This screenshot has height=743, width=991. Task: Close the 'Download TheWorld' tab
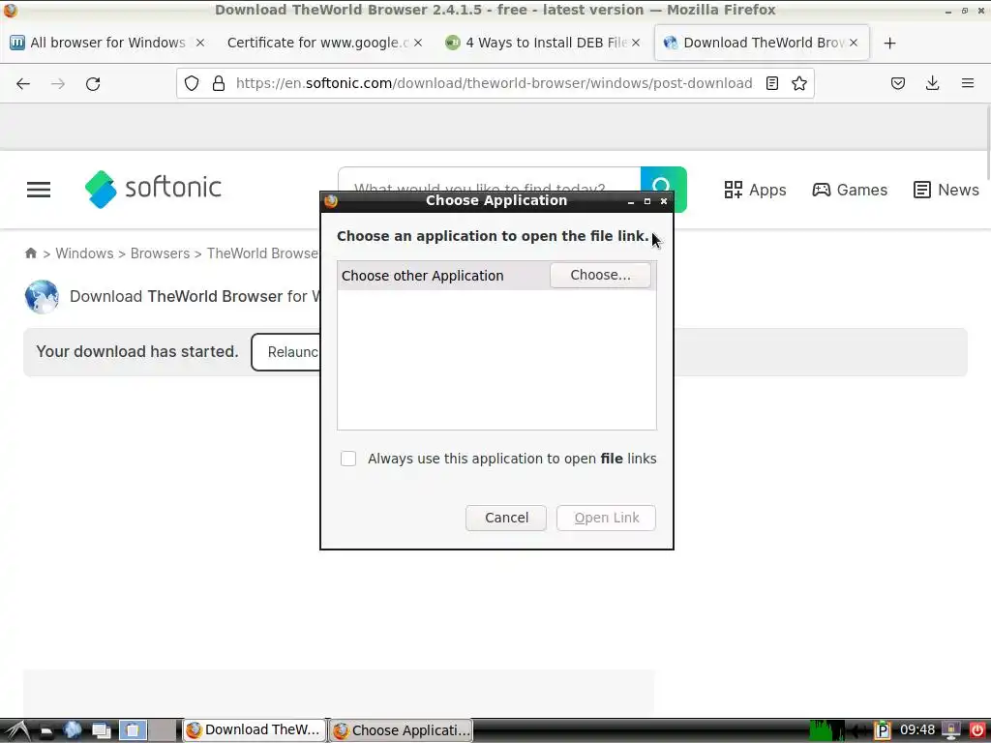[854, 43]
